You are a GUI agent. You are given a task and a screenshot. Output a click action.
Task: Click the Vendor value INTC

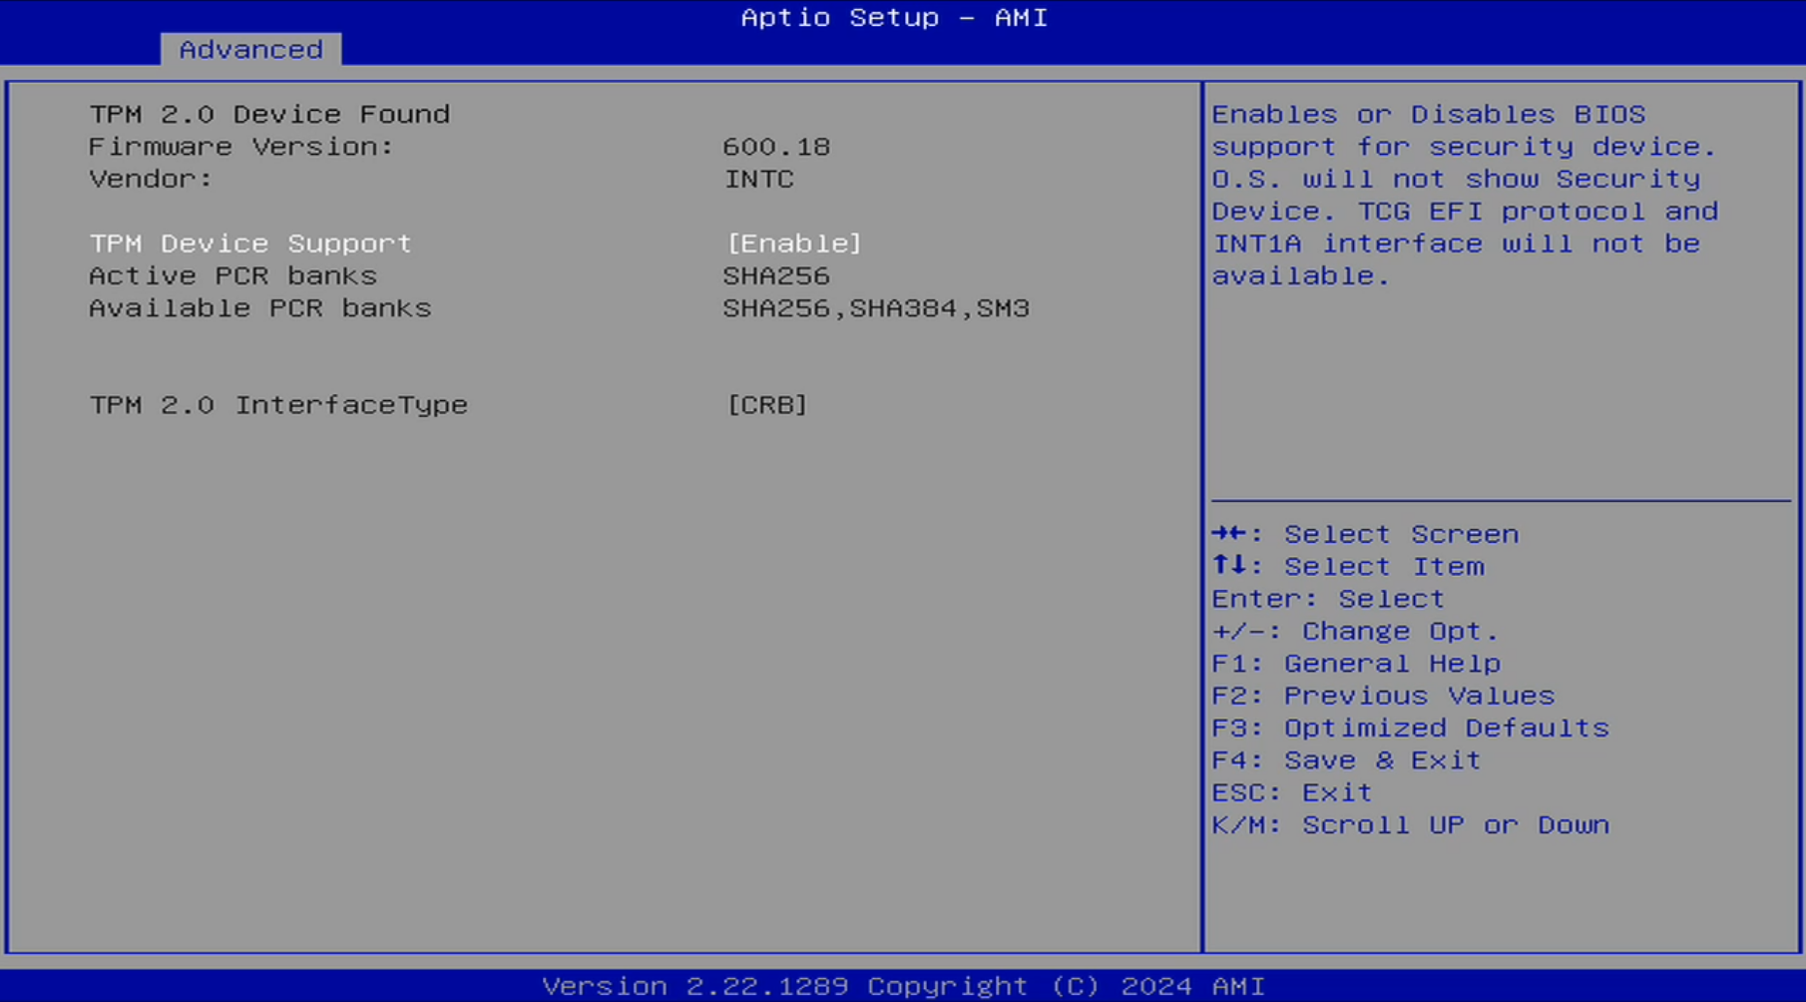(x=759, y=179)
